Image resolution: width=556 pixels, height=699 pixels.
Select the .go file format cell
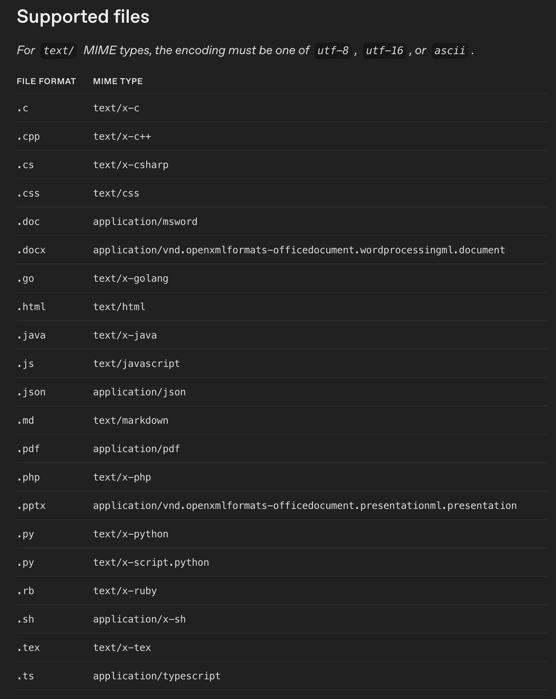(x=26, y=279)
